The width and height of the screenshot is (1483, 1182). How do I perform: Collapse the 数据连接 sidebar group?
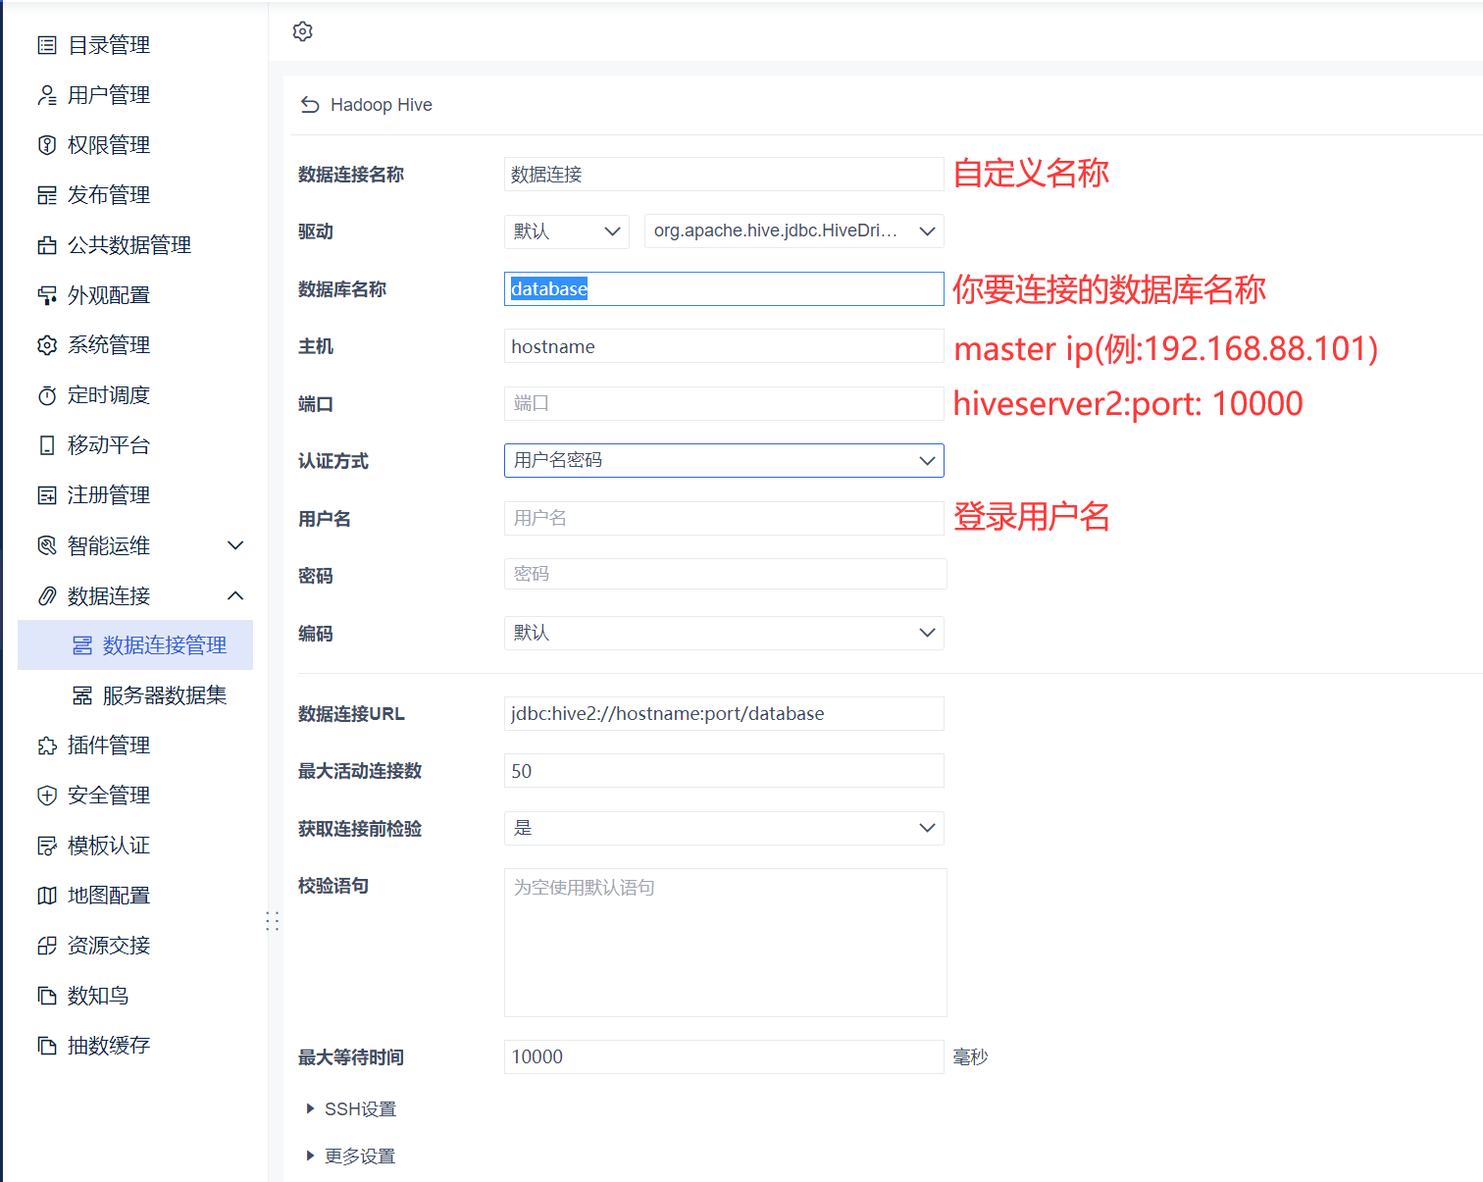(x=234, y=595)
